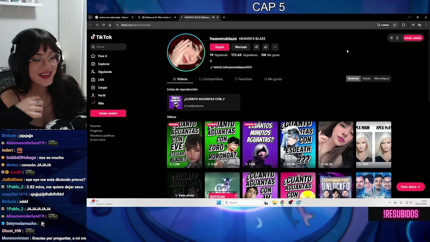This screenshot has height=242, width=430.
Task: Open Términos y políticas link
Action: [x=102, y=135]
